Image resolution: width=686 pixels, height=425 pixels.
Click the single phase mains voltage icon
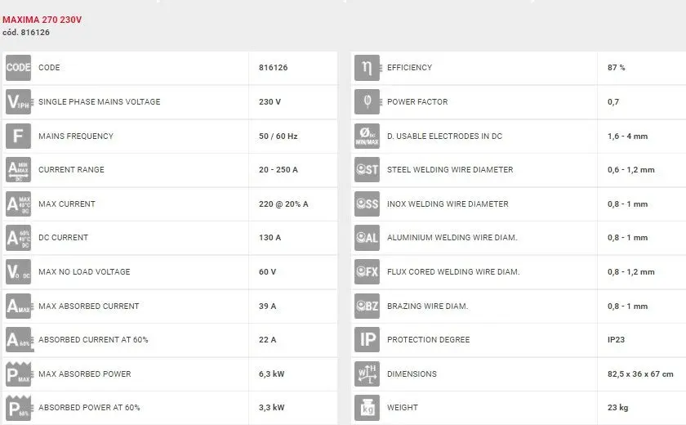[18, 102]
